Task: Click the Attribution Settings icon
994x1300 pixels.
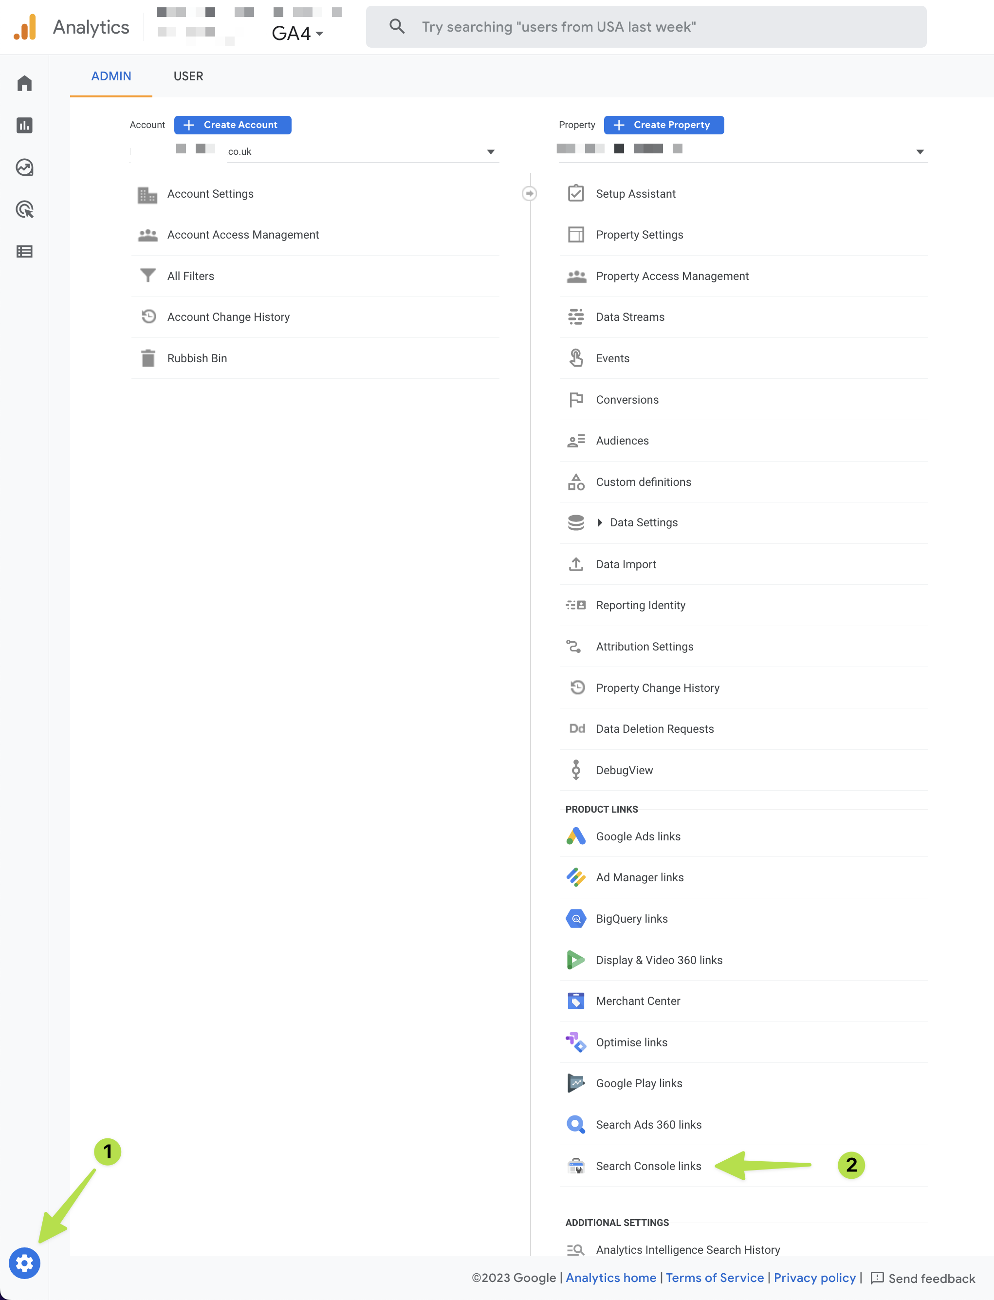Action: coord(573,646)
